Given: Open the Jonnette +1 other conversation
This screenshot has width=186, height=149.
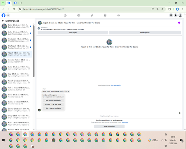Looking at the screenshot, I should 16,61.
